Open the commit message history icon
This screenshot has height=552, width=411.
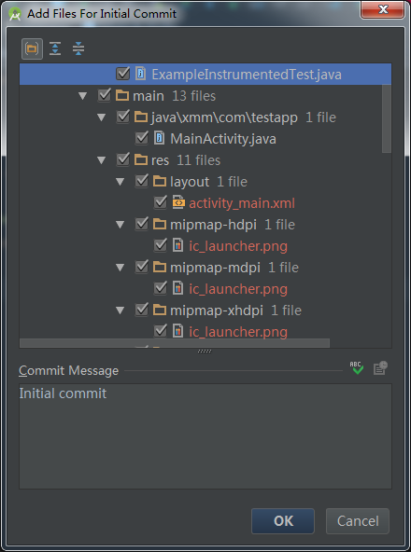pyautogui.click(x=380, y=368)
